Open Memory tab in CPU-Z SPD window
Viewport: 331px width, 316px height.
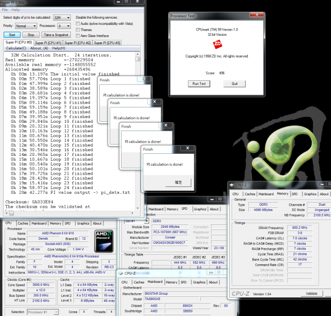point(172,209)
